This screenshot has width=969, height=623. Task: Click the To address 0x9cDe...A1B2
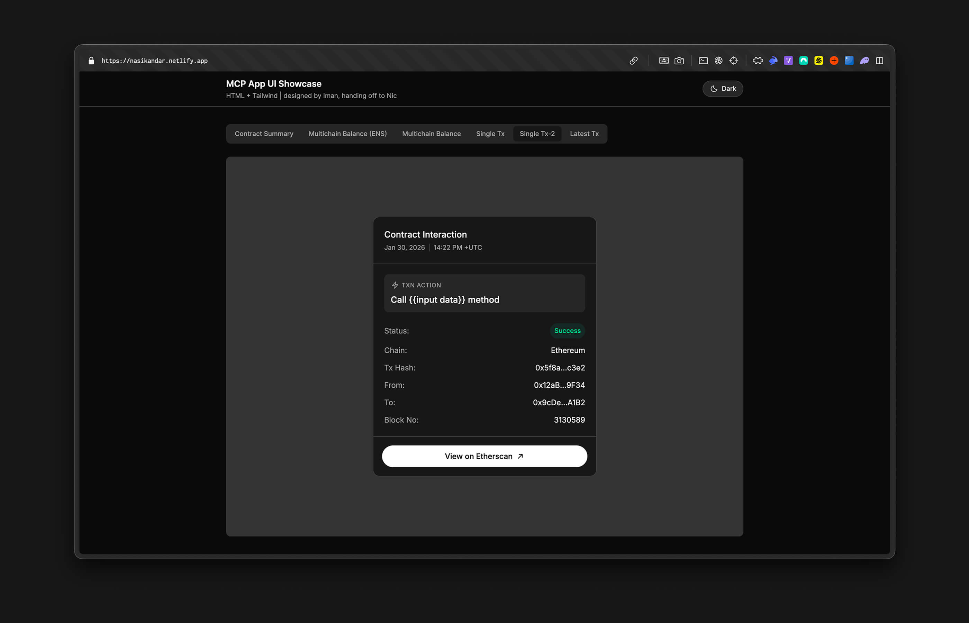(559, 403)
